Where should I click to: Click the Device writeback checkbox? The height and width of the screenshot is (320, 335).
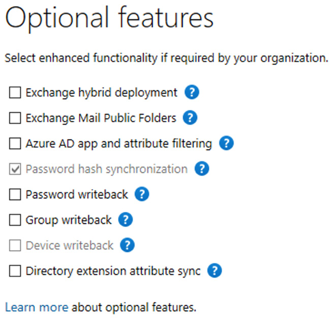[x=15, y=246]
